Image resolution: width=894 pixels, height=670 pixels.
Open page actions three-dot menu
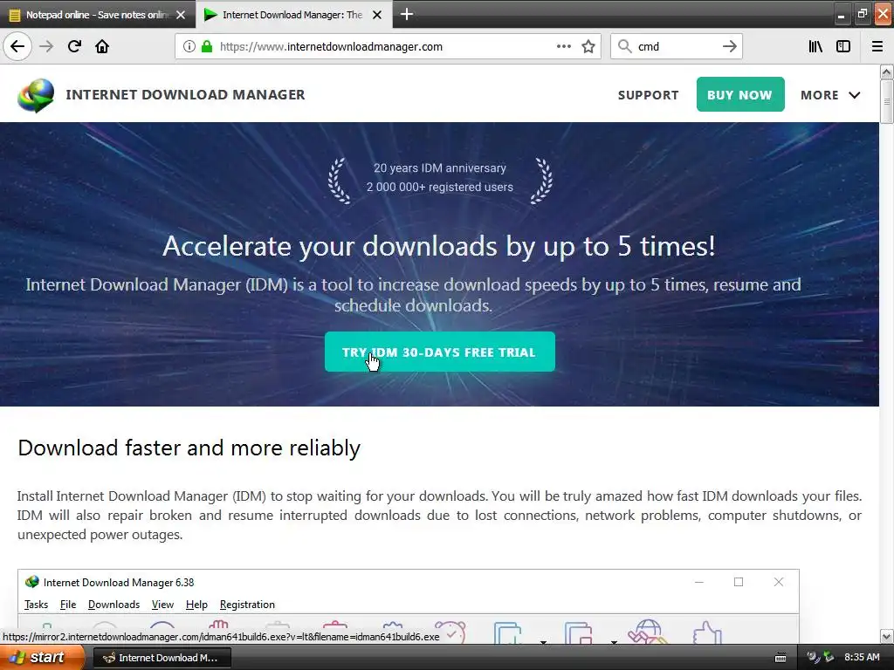563,47
